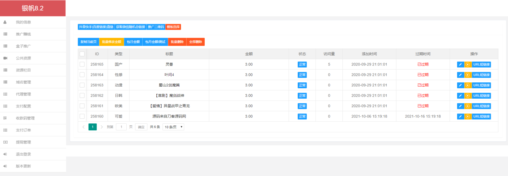Go to next page using right chevron
Viewport: 508px width, 176px height.
click(x=102, y=127)
